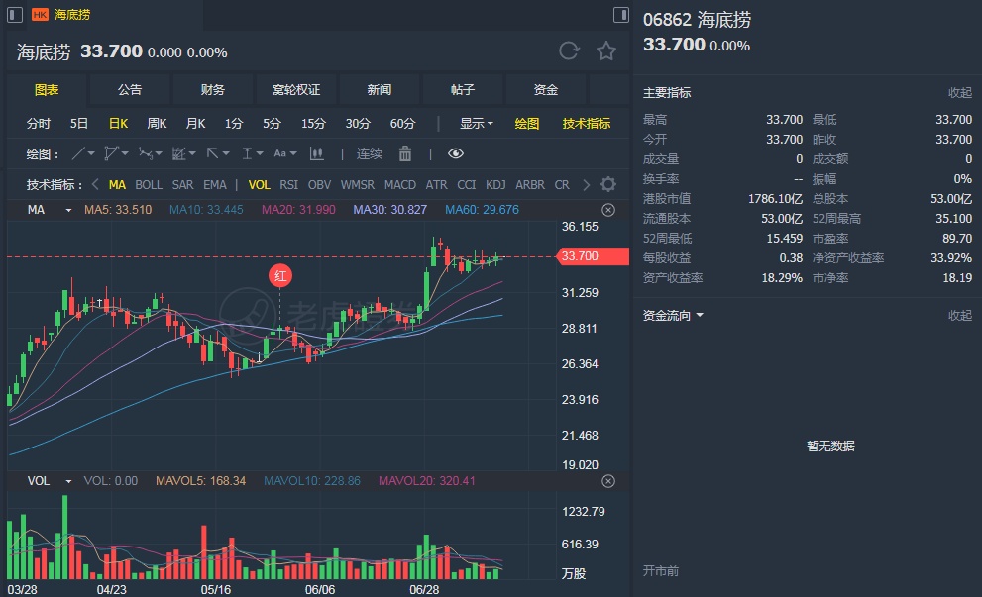Toggle the MACD sub-indicator

point(399,184)
